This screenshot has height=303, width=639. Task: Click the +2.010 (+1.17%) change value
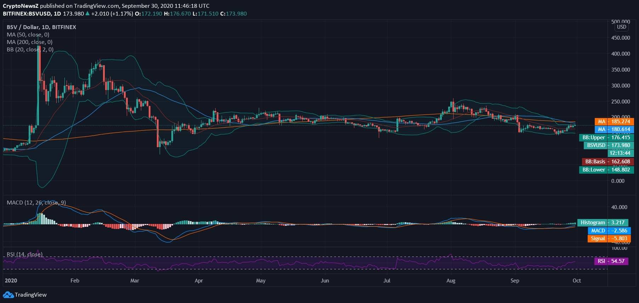tap(112, 13)
